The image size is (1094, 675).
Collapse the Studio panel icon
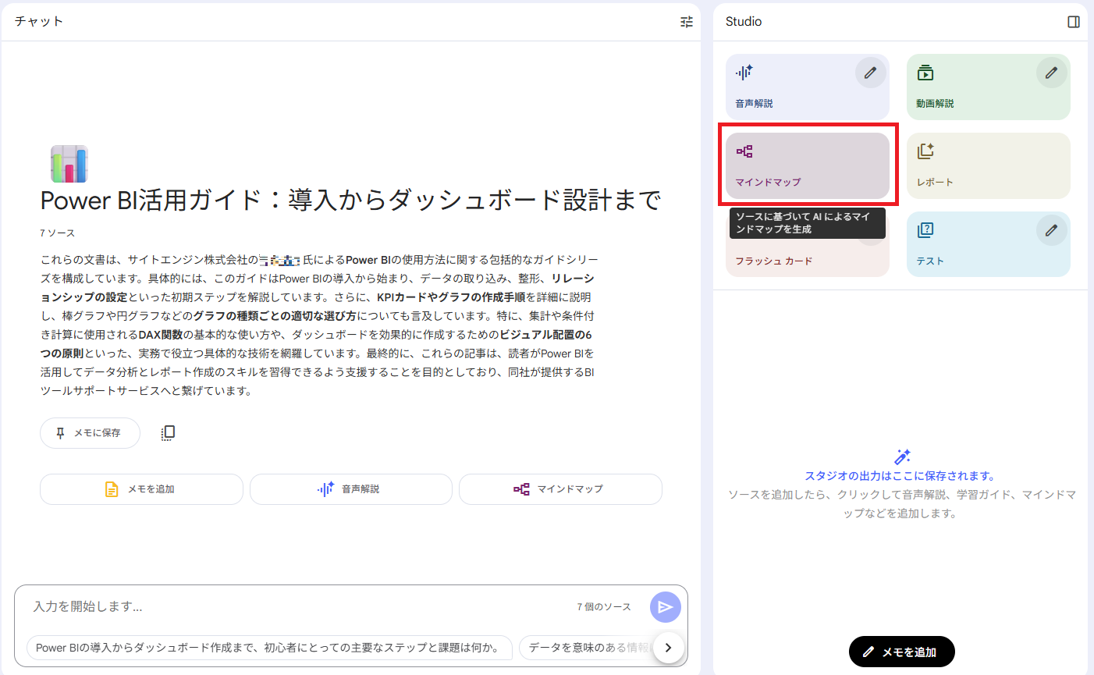tap(1074, 22)
